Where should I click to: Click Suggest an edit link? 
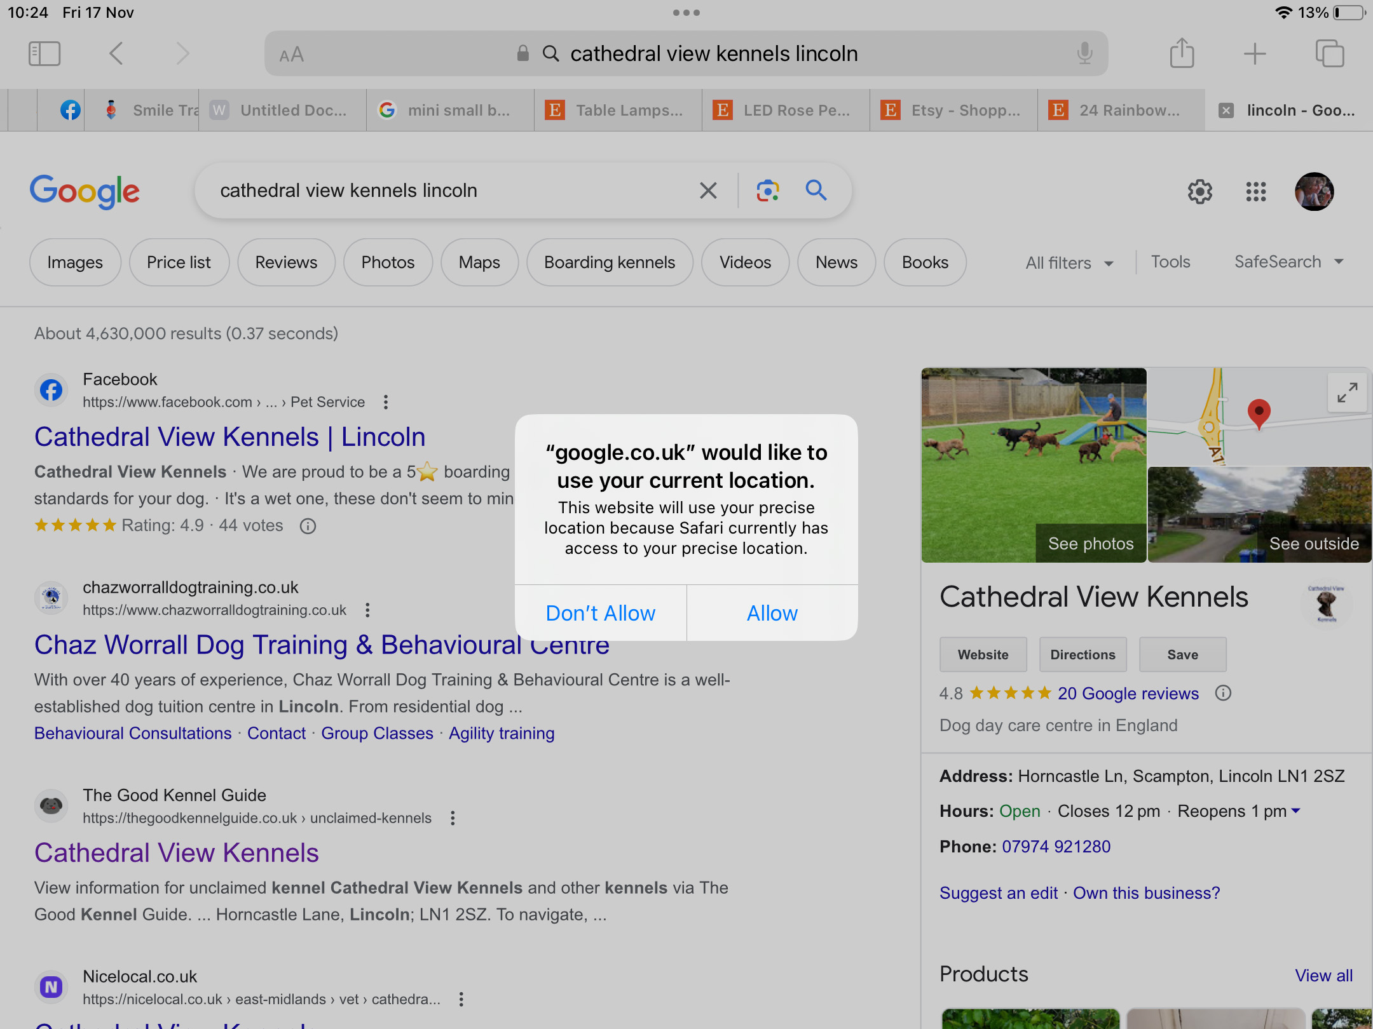click(x=999, y=893)
